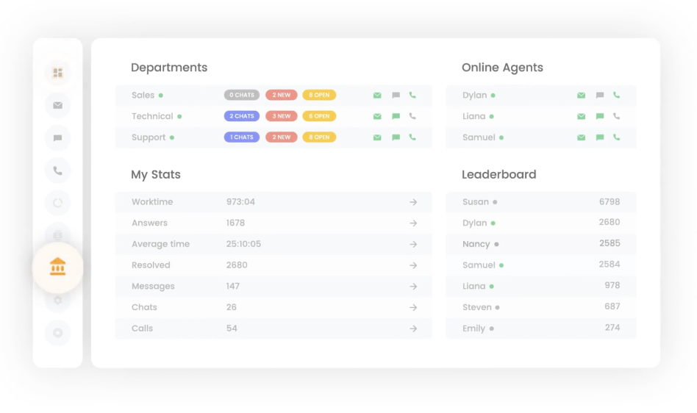Chat with online agent Dylan
Screen dimensions: 697x413
click(600, 95)
